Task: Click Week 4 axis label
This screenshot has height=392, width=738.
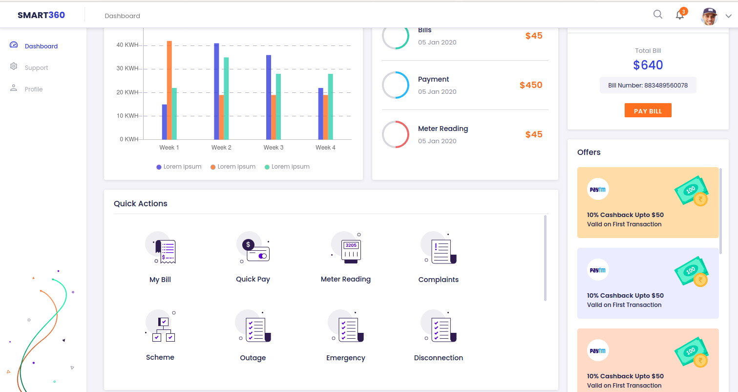Action: coord(325,147)
